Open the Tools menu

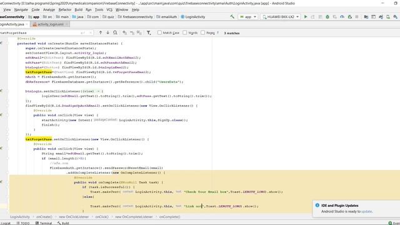99,10
